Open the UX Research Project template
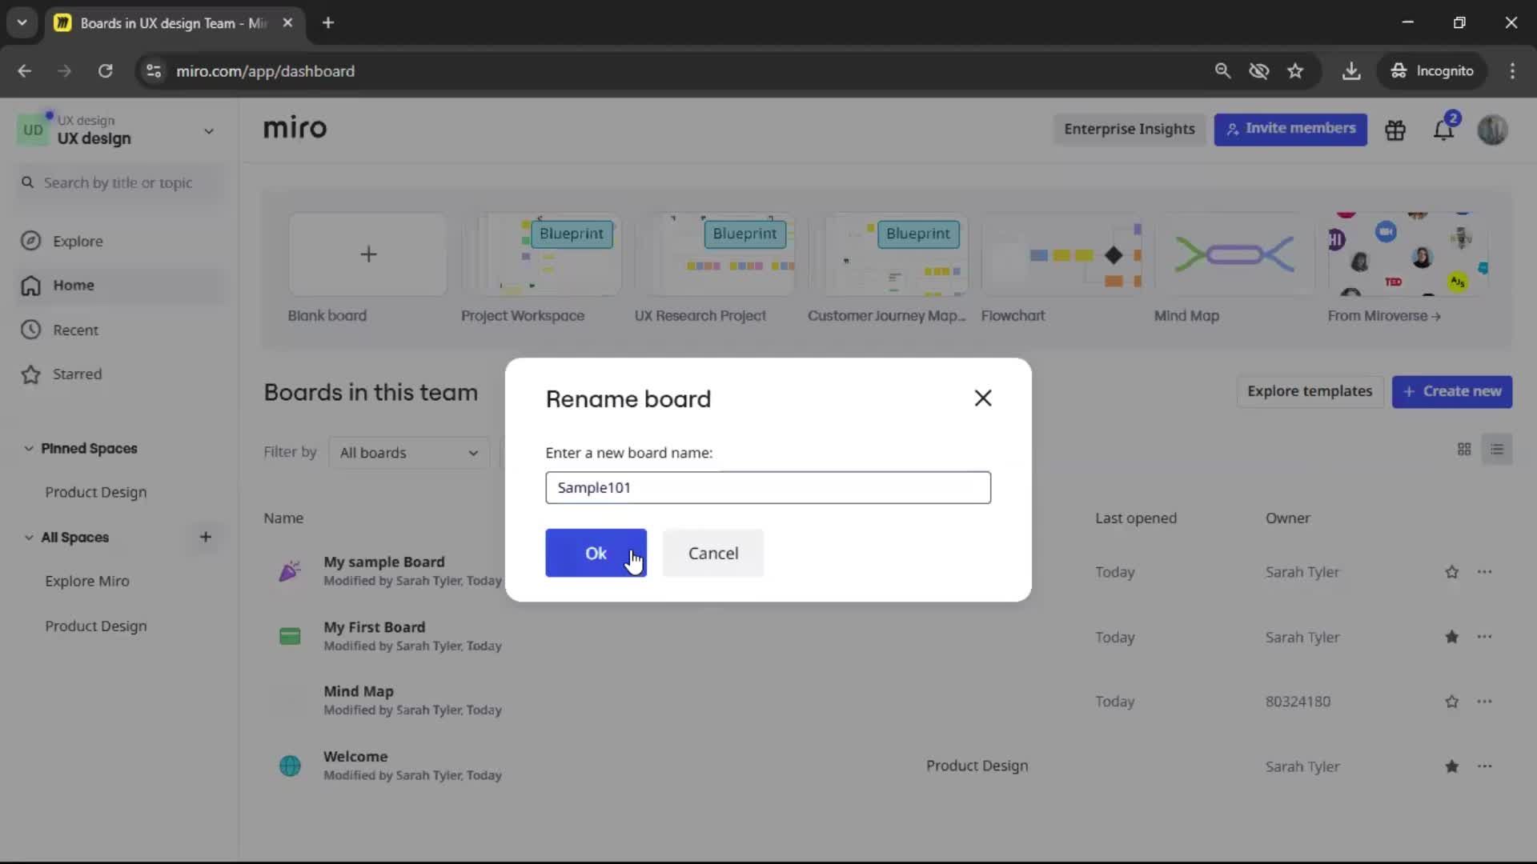The height and width of the screenshot is (864, 1537). 715,254
